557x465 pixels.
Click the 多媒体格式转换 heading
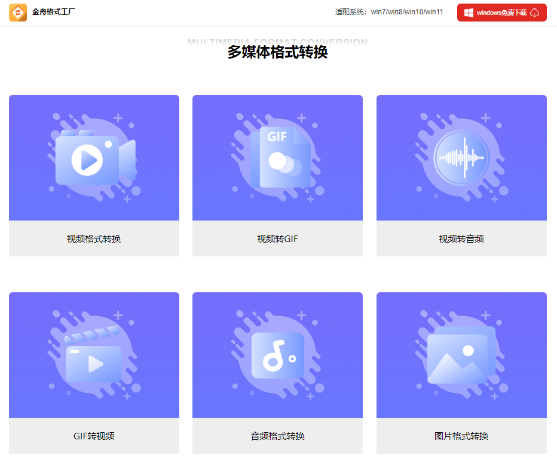click(x=277, y=52)
